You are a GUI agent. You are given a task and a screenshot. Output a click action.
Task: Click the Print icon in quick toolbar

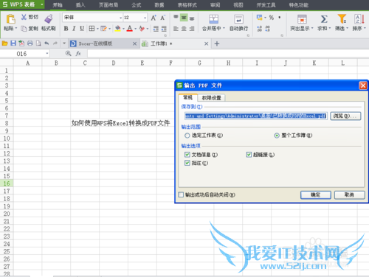pyautogui.click(x=30, y=43)
